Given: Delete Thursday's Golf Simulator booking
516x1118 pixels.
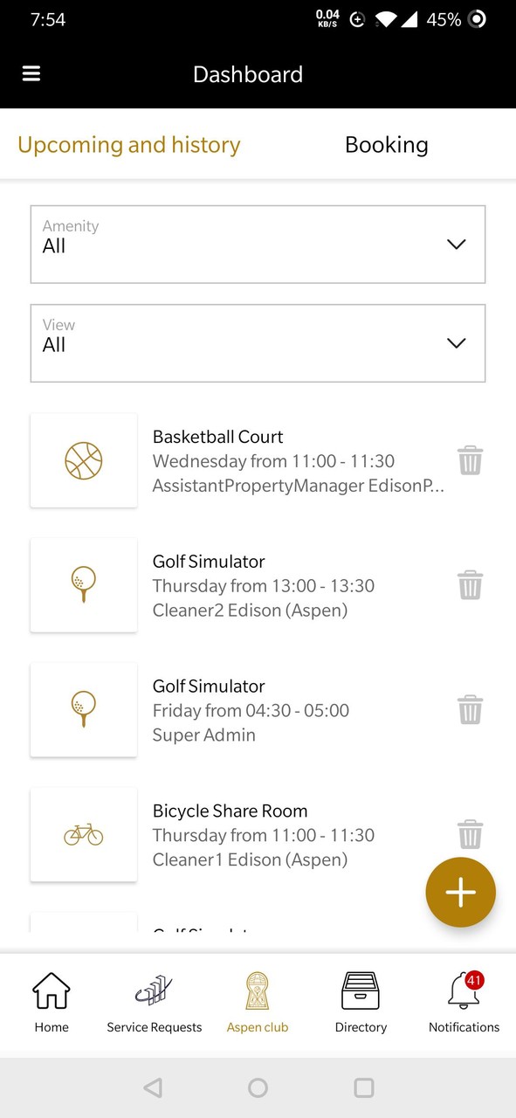Looking at the screenshot, I should pos(471,584).
